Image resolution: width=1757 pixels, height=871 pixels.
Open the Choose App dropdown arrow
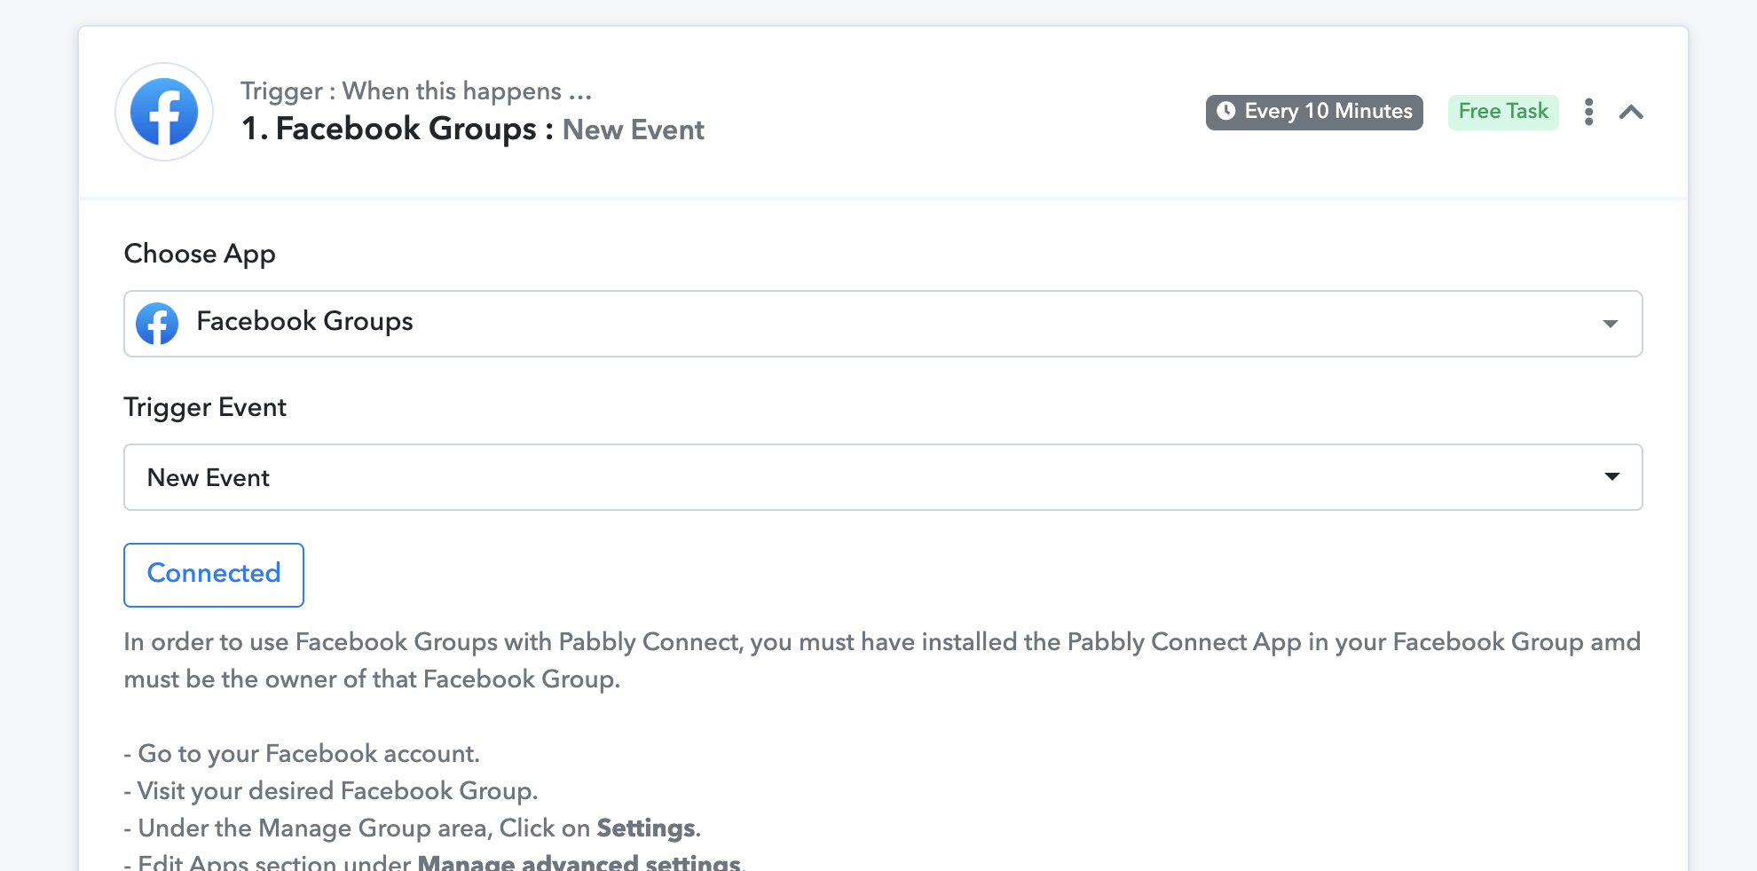click(1610, 324)
